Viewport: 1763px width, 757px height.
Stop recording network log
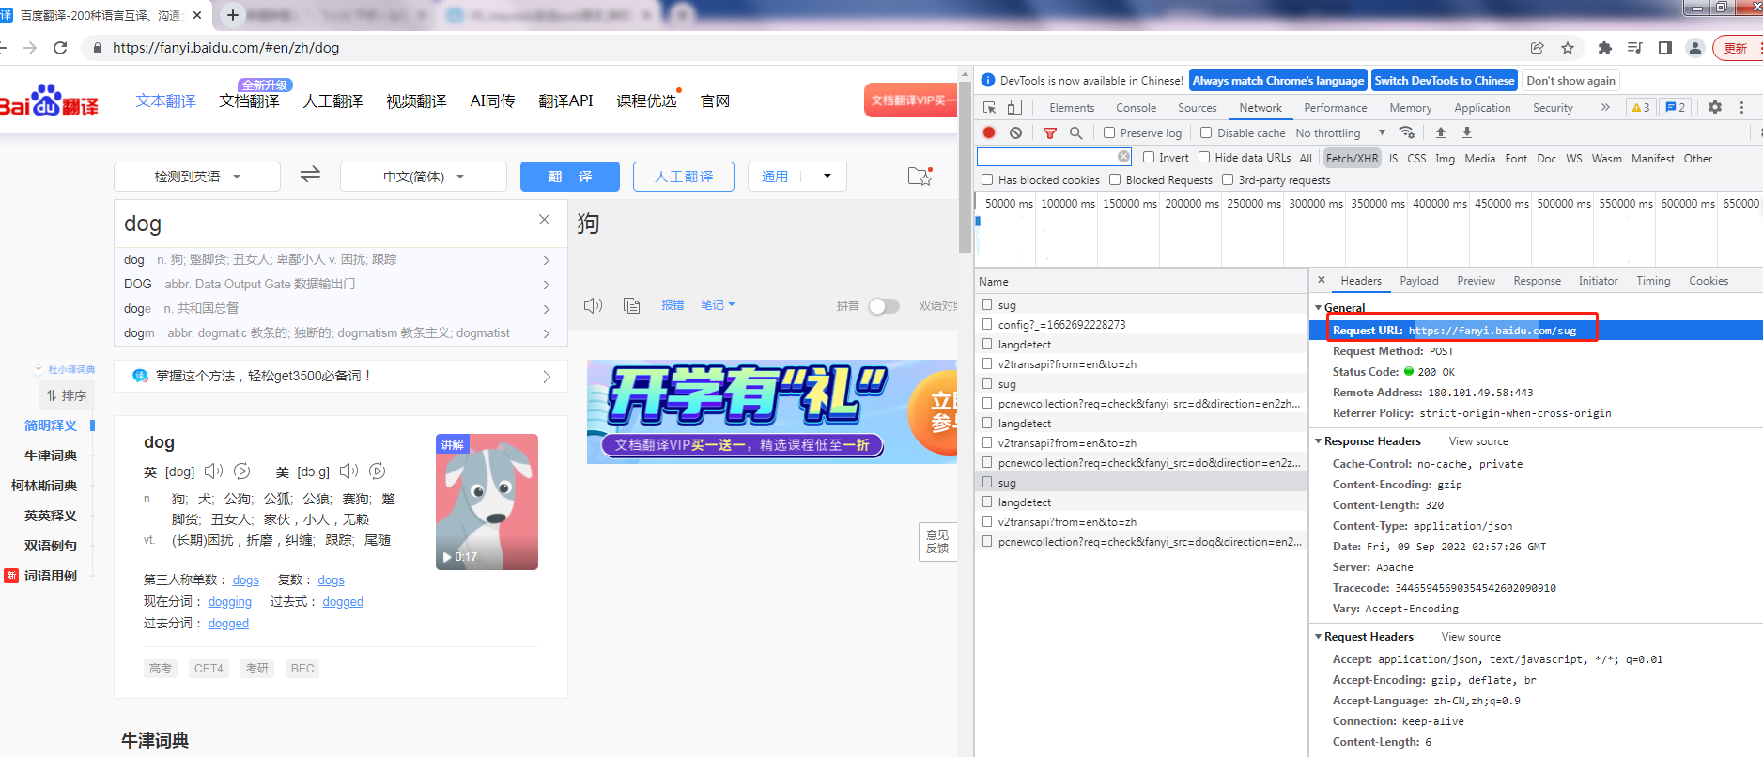989,132
